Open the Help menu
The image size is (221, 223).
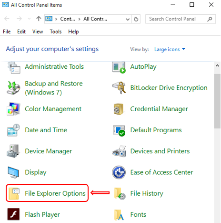(73, 32)
